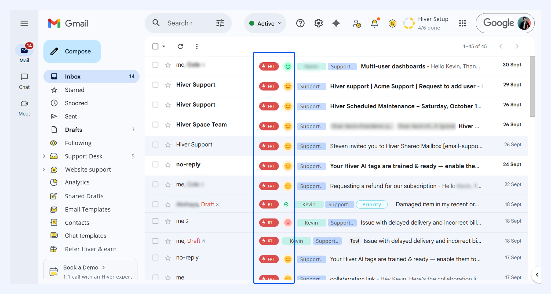The image size is (551, 294).
Task: Click the user availability person icon
Action: pos(357,24)
